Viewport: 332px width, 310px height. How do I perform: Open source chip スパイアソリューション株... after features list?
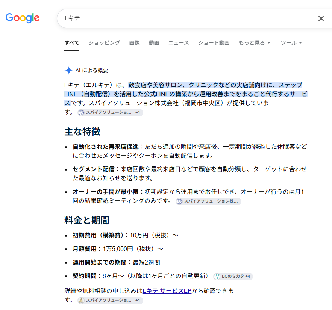pyautogui.click(x=209, y=201)
